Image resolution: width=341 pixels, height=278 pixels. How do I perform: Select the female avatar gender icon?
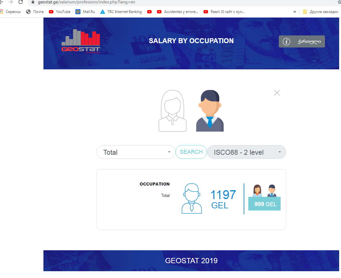point(173,111)
